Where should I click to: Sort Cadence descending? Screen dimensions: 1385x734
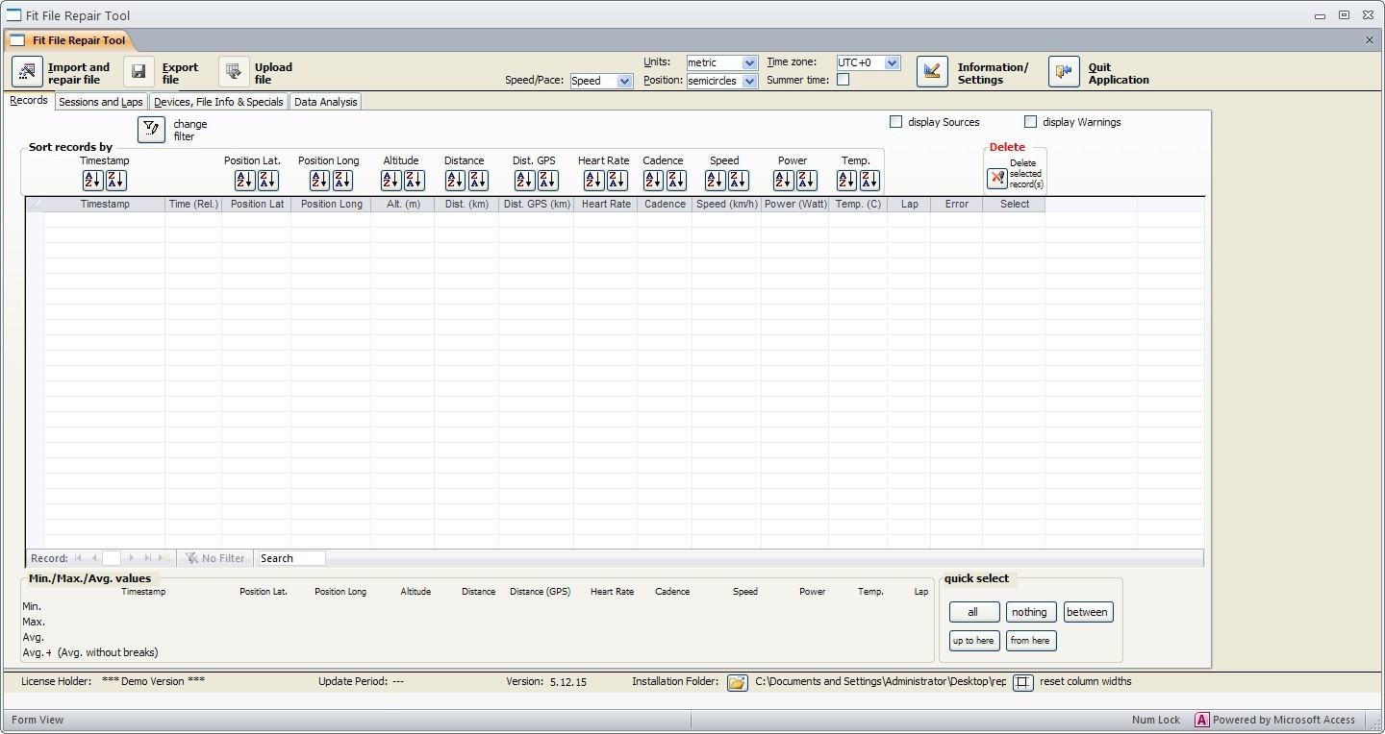(x=676, y=180)
